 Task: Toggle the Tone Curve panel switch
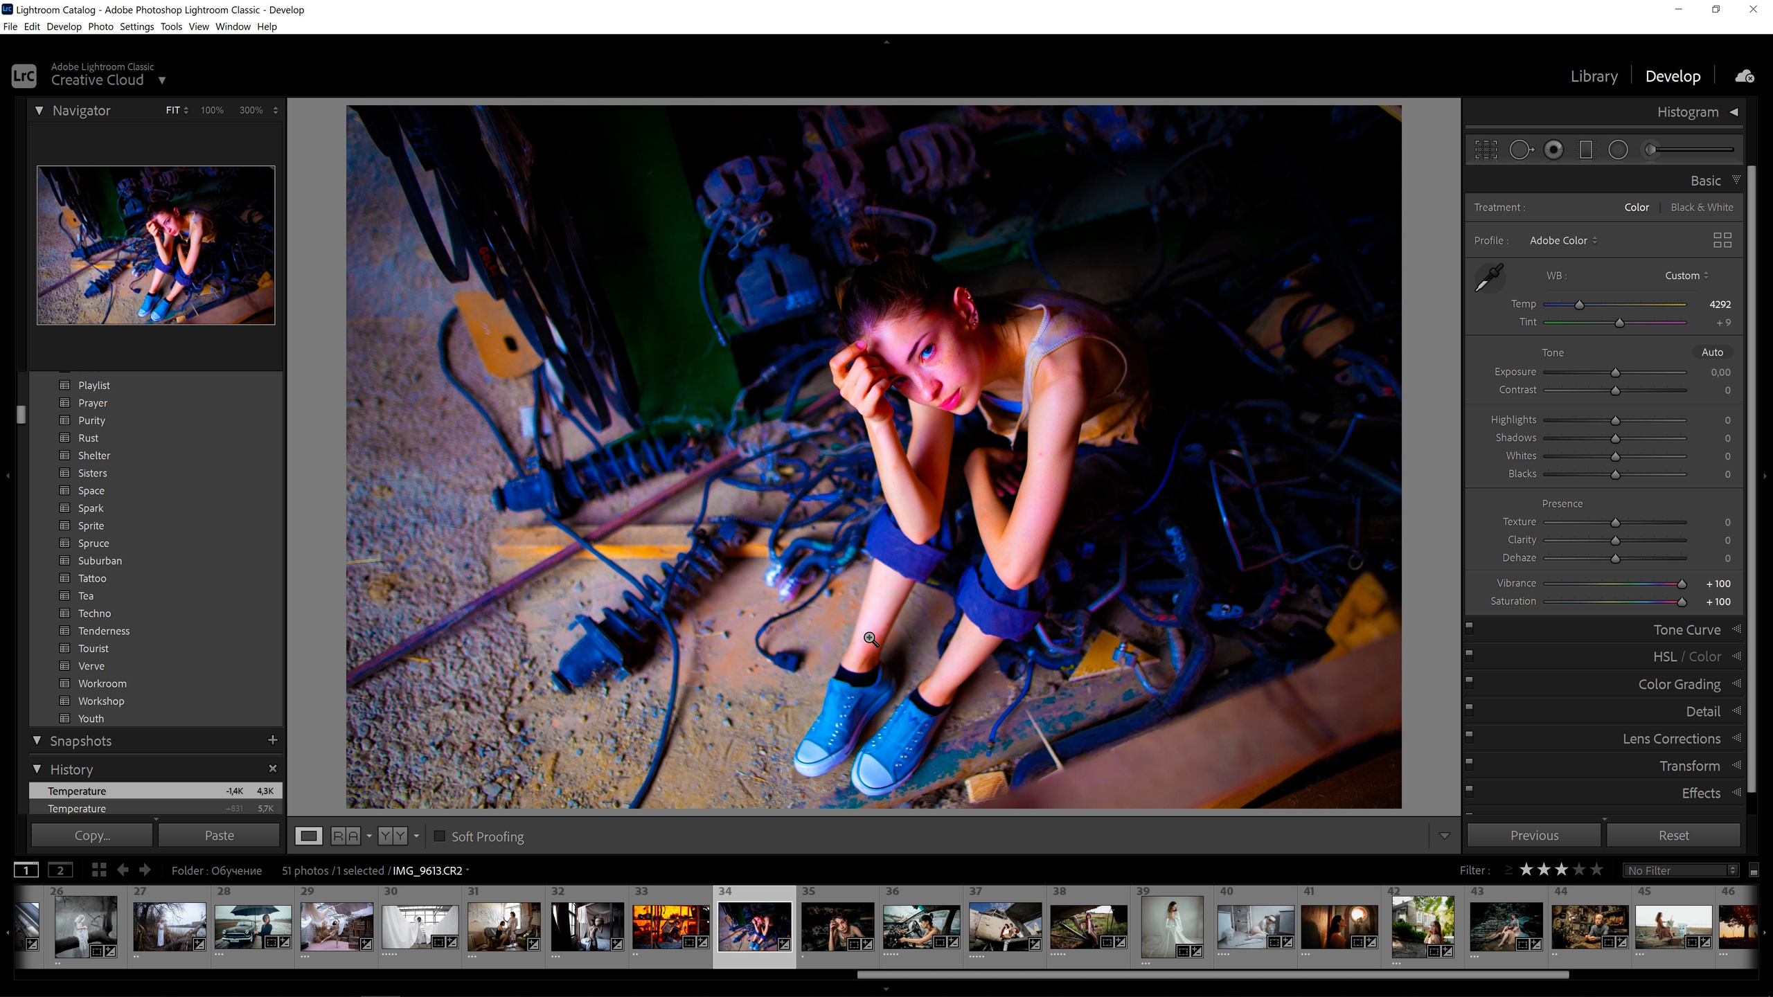tap(1470, 627)
